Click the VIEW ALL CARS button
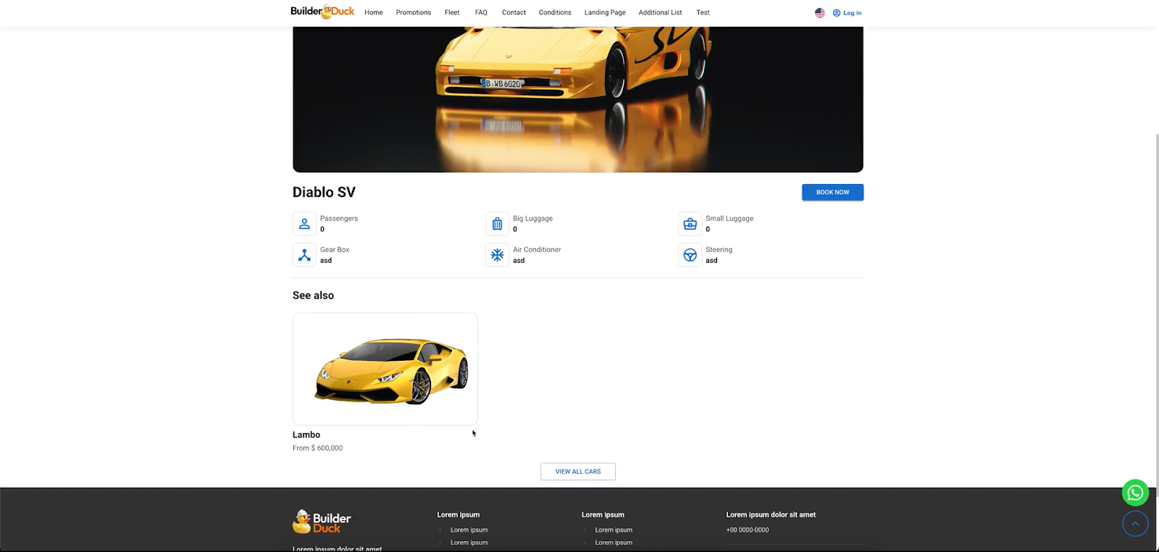Image resolution: width=1159 pixels, height=552 pixels. pos(577,472)
